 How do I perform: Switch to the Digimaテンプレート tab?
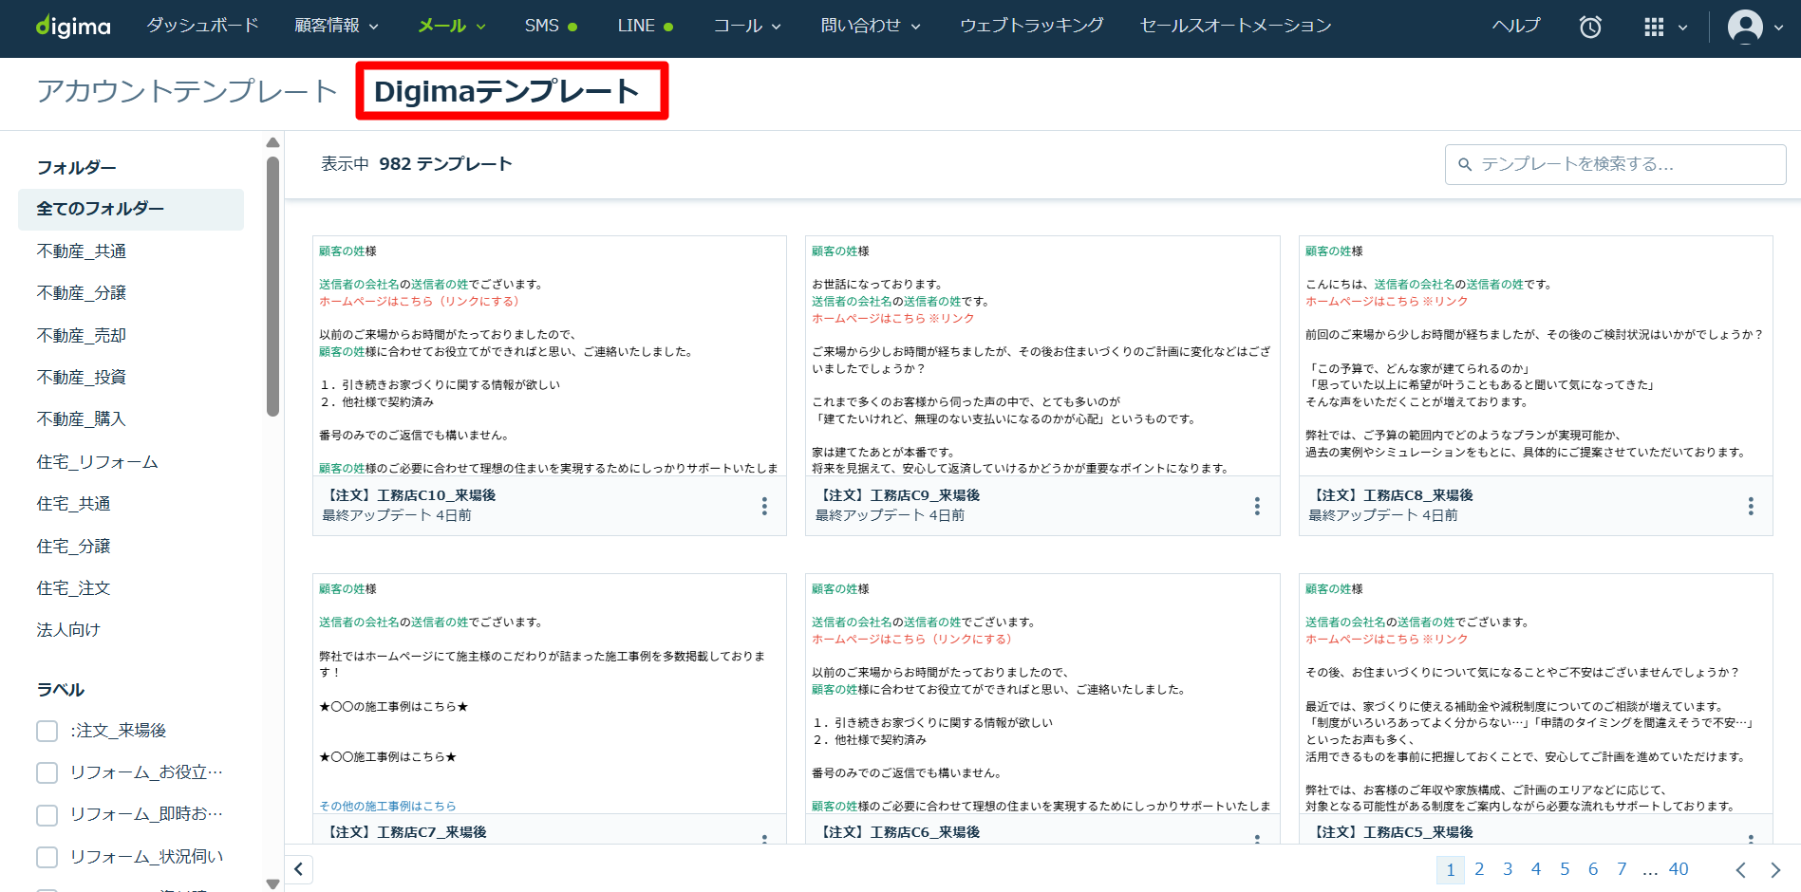pyautogui.click(x=507, y=91)
